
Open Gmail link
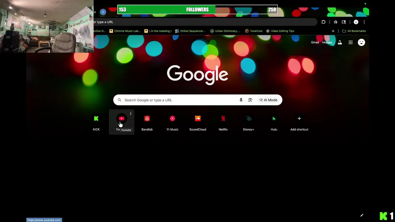click(x=315, y=43)
